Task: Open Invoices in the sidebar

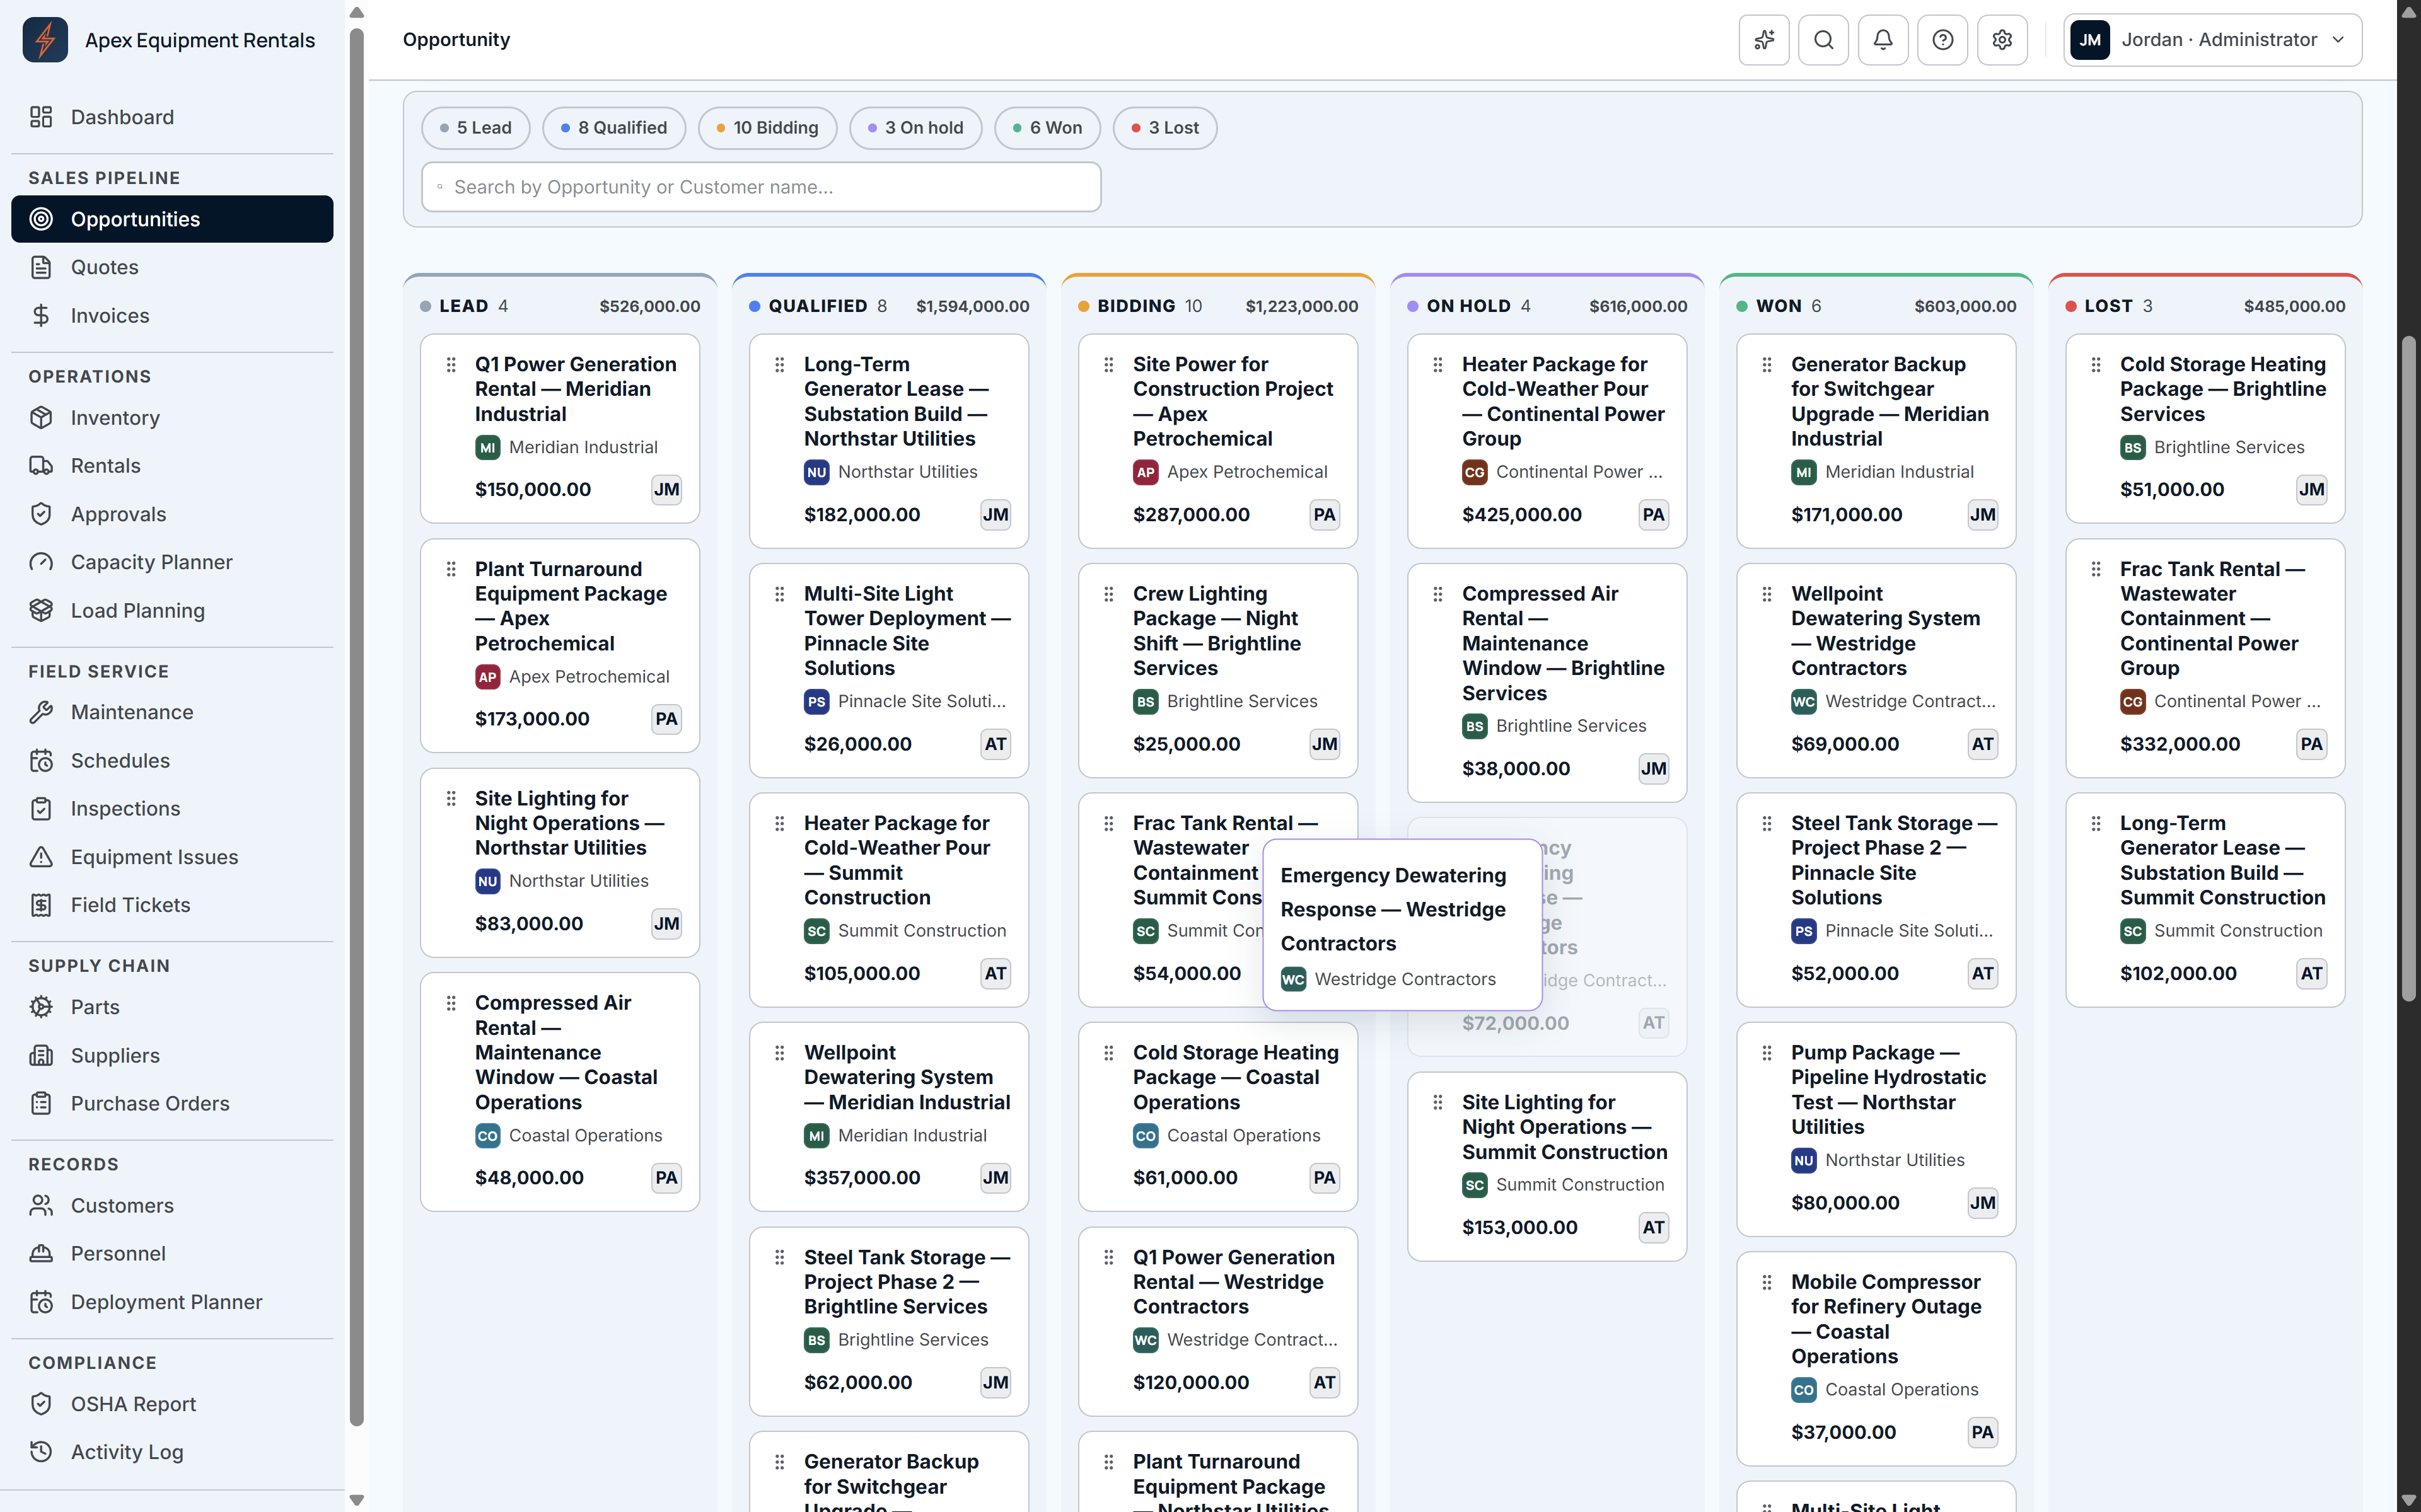Action: [x=172, y=315]
